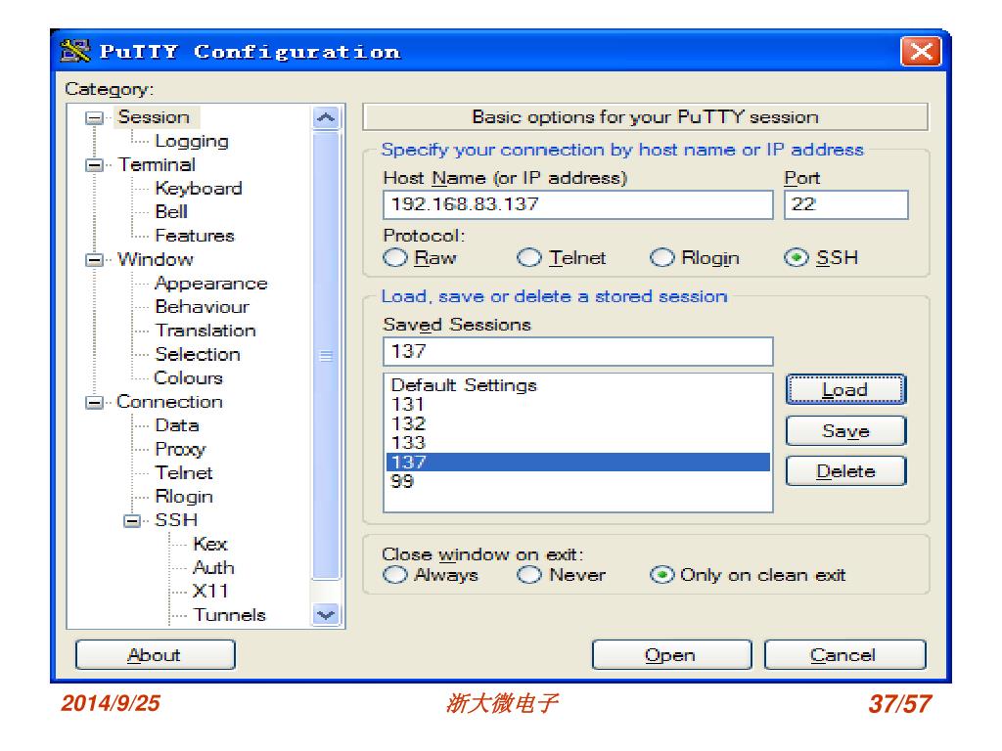Screen dimensions: 1002x751
Task: Click the category tree scrollbar thumb
Action: point(326,356)
